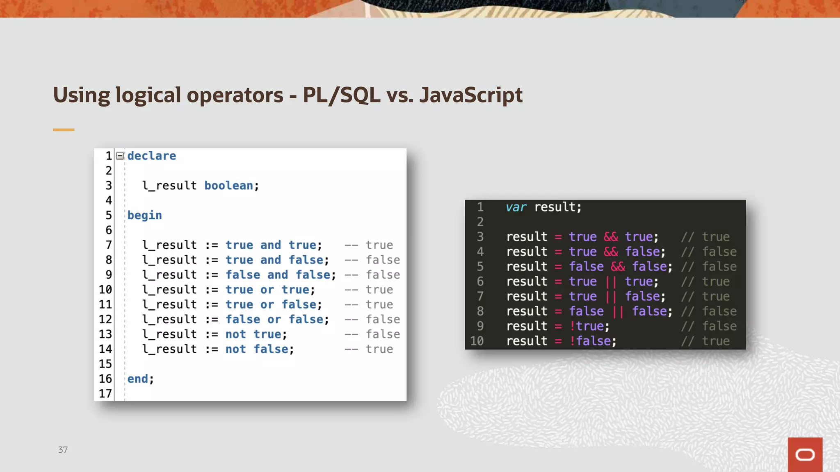The height and width of the screenshot is (472, 840).
Task: Click the line 'l_result := not false;'
Action: coord(218,349)
